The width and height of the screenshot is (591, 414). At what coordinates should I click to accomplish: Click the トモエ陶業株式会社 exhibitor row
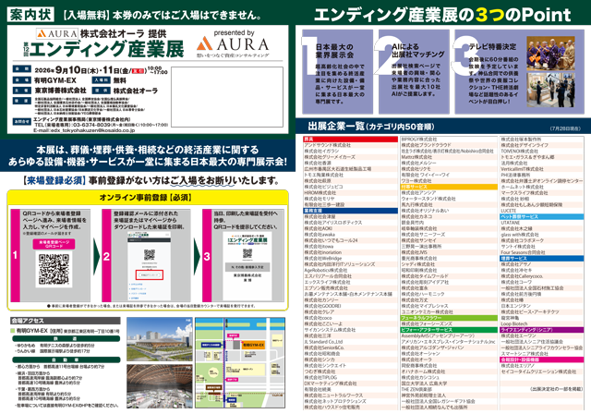click(350, 175)
